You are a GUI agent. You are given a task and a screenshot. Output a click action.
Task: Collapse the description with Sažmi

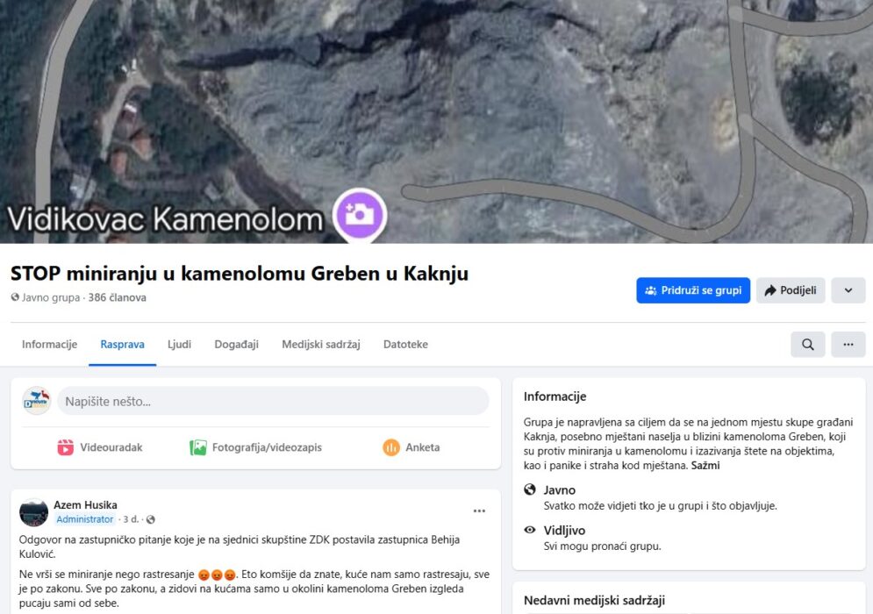[705, 466]
